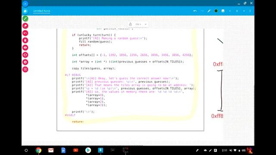Select the eraser tool in side toolbar
The image size is (276, 155).
(x=25, y=26)
